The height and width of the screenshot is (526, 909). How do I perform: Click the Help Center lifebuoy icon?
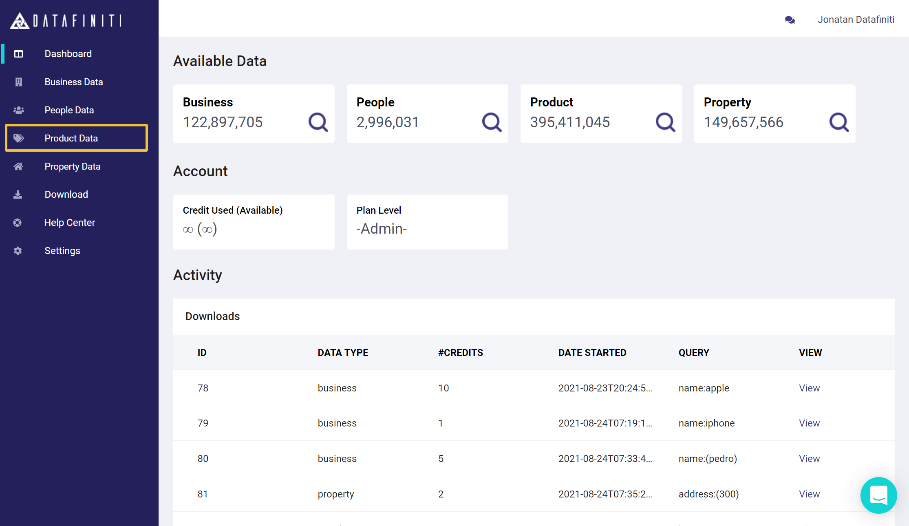click(x=18, y=223)
